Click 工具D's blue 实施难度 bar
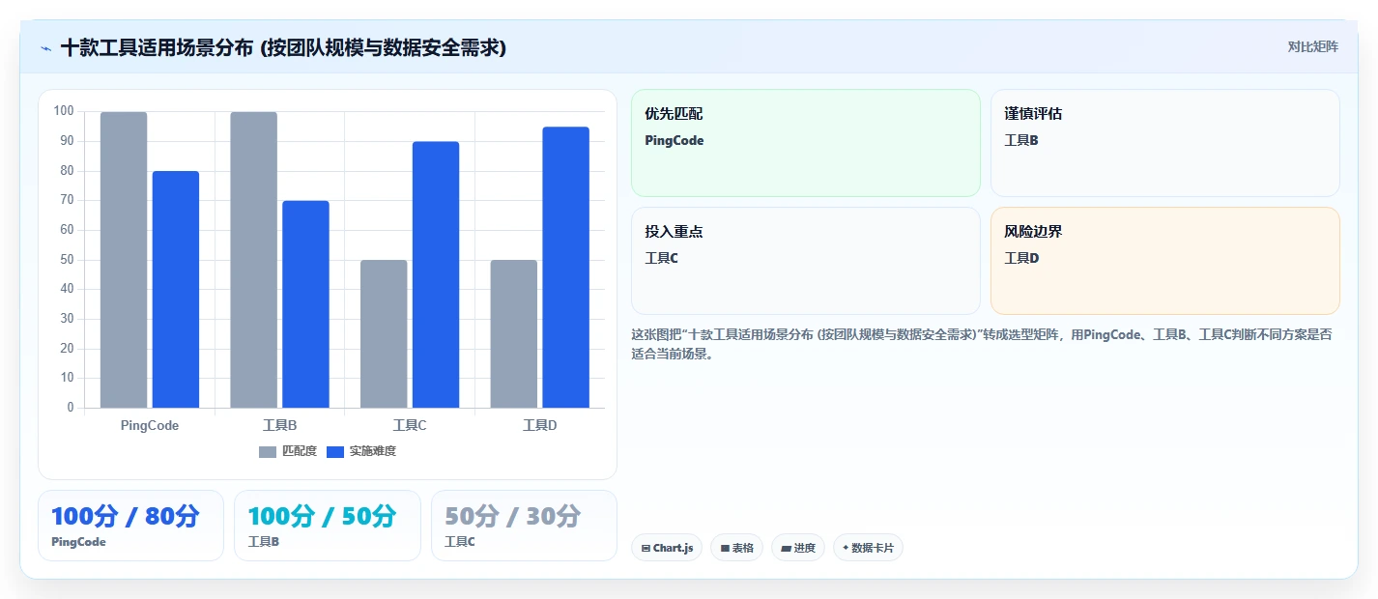1378x599 pixels. pos(565,268)
